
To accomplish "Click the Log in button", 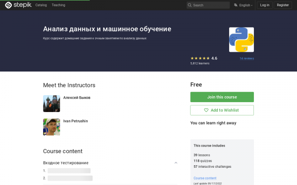I will [x=265, y=5].
